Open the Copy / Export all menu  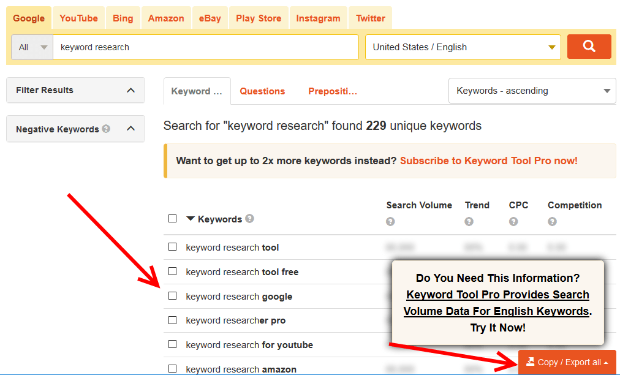point(567,362)
